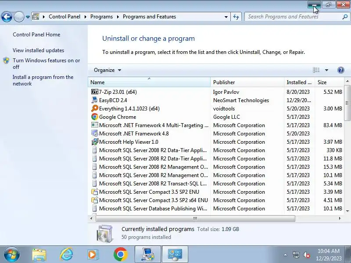Click the SQL Server Database Publishing Wizard icon
The image size is (351, 263).
pyautogui.click(x=95, y=209)
